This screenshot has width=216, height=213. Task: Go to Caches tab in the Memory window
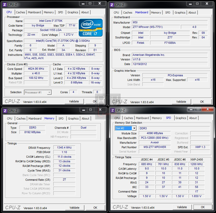(x=21, y=119)
